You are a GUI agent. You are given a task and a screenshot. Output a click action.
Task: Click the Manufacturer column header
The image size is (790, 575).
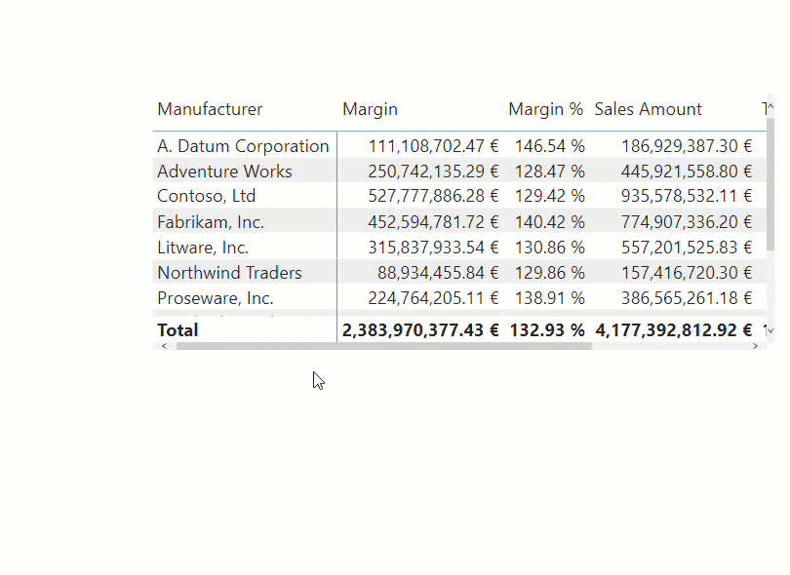(x=210, y=109)
